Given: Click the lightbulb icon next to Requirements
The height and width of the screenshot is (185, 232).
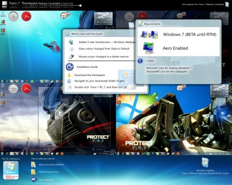Looking at the screenshot, I should [140, 23].
